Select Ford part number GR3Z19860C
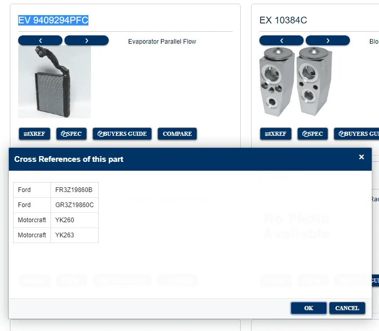This screenshot has width=379, height=331. click(74, 205)
